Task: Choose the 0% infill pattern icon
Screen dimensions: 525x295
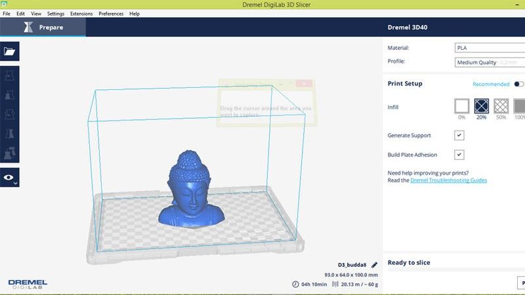Action: [462, 106]
